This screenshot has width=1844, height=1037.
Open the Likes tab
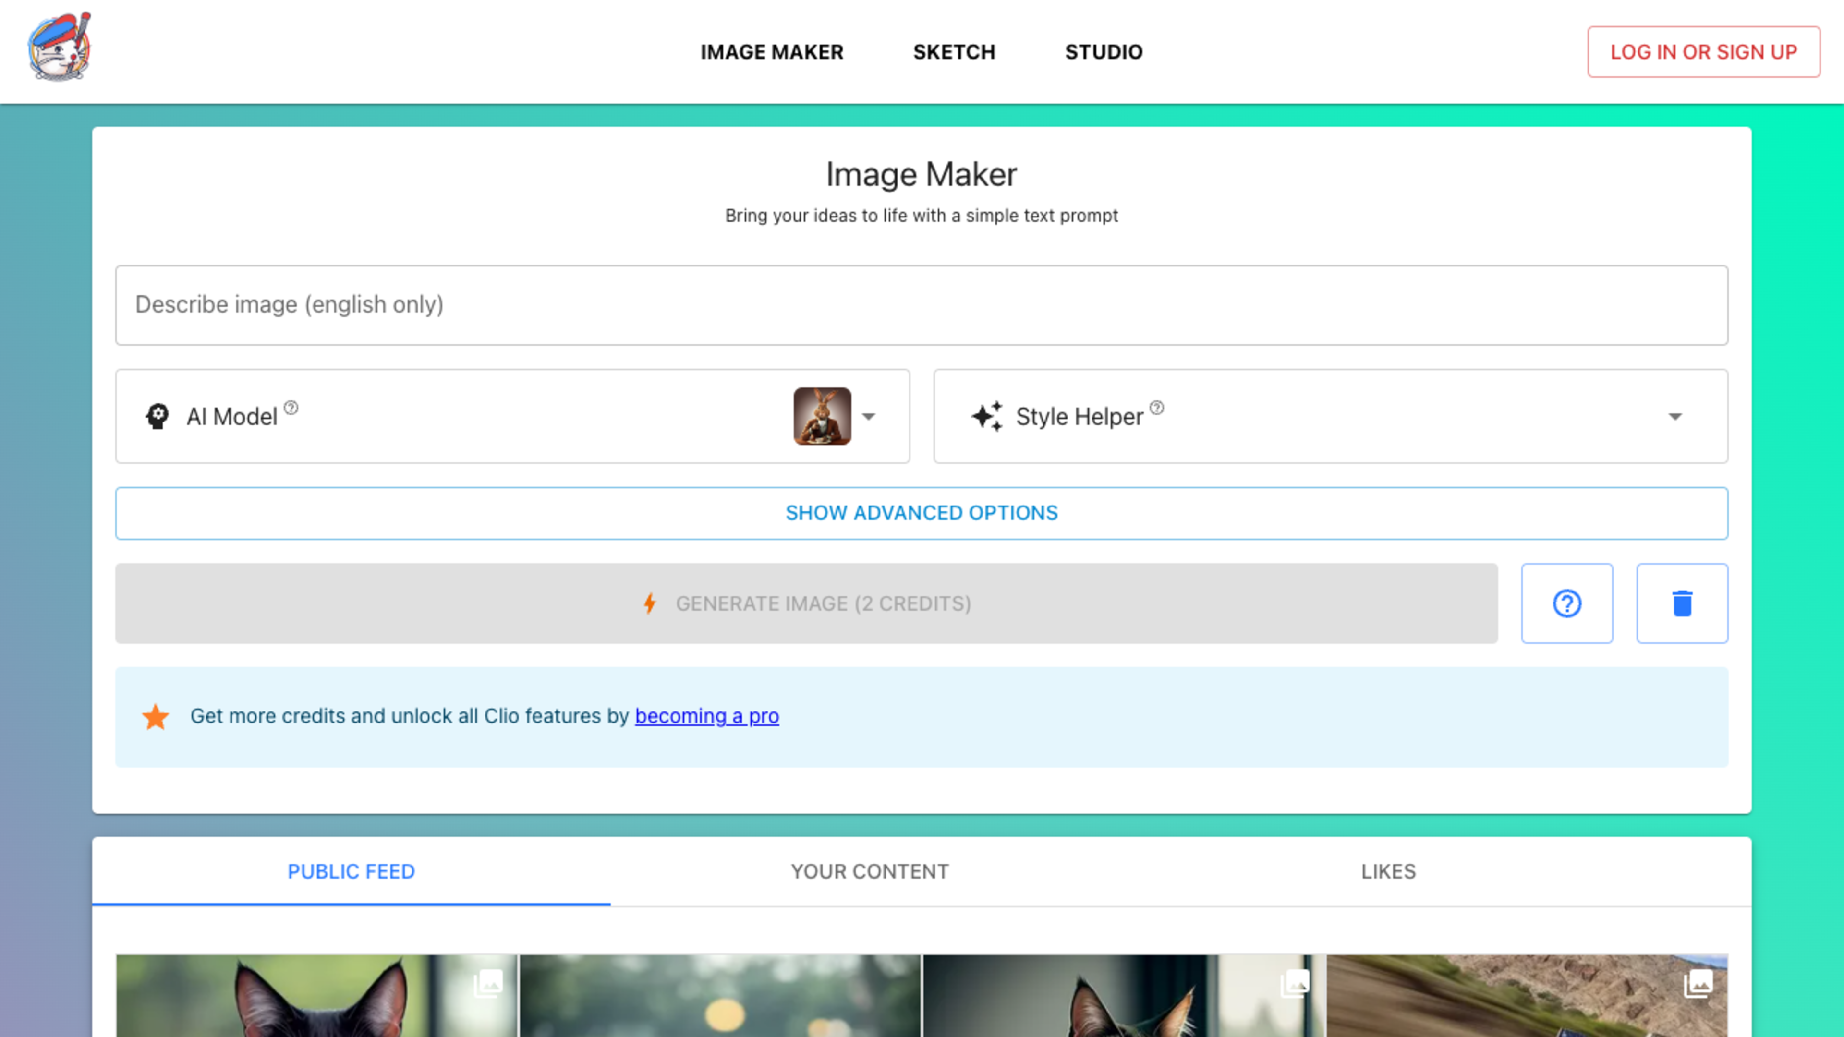coord(1387,871)
